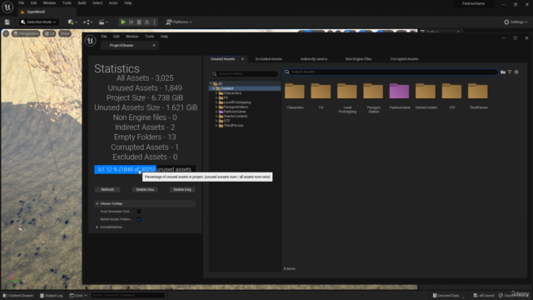Viewport: 533px width, 300px height.
Task: Open Tools menu in ProjectCleaner window
Action: point(150,37)
